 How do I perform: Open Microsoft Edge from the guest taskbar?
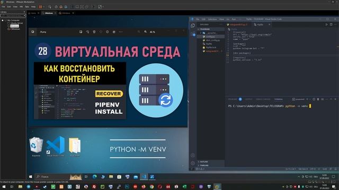click(95, 177)
